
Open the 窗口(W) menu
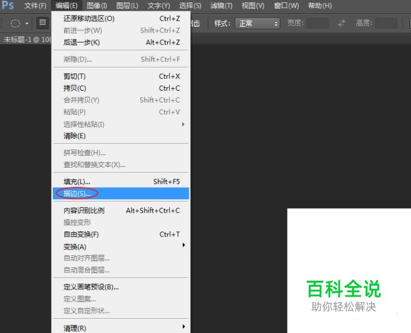(x=286, y=5)
